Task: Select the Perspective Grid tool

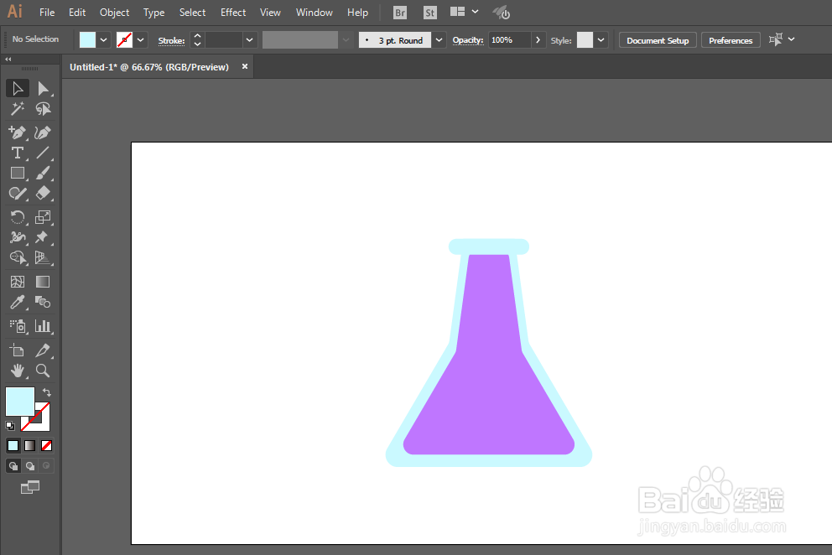Action: pyautogui.click(x=43, y=258)
